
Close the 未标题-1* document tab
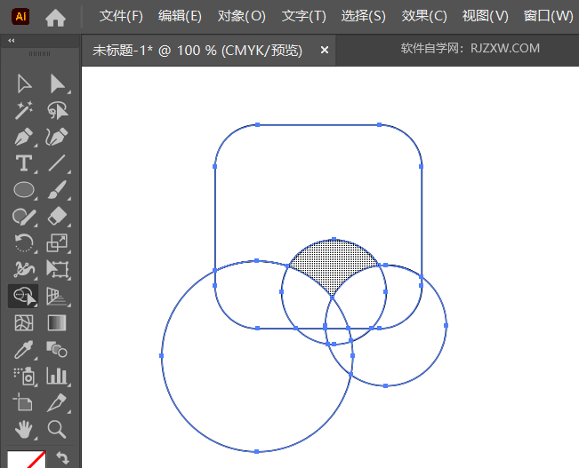325,50
